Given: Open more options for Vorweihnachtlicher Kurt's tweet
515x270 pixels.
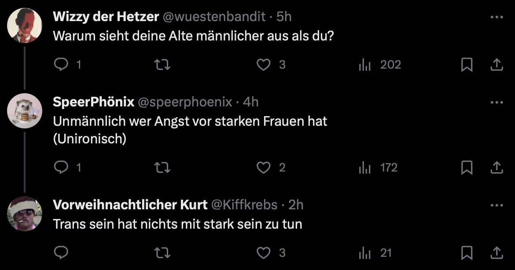Looking at the screenshot, I should coord(497,205).
